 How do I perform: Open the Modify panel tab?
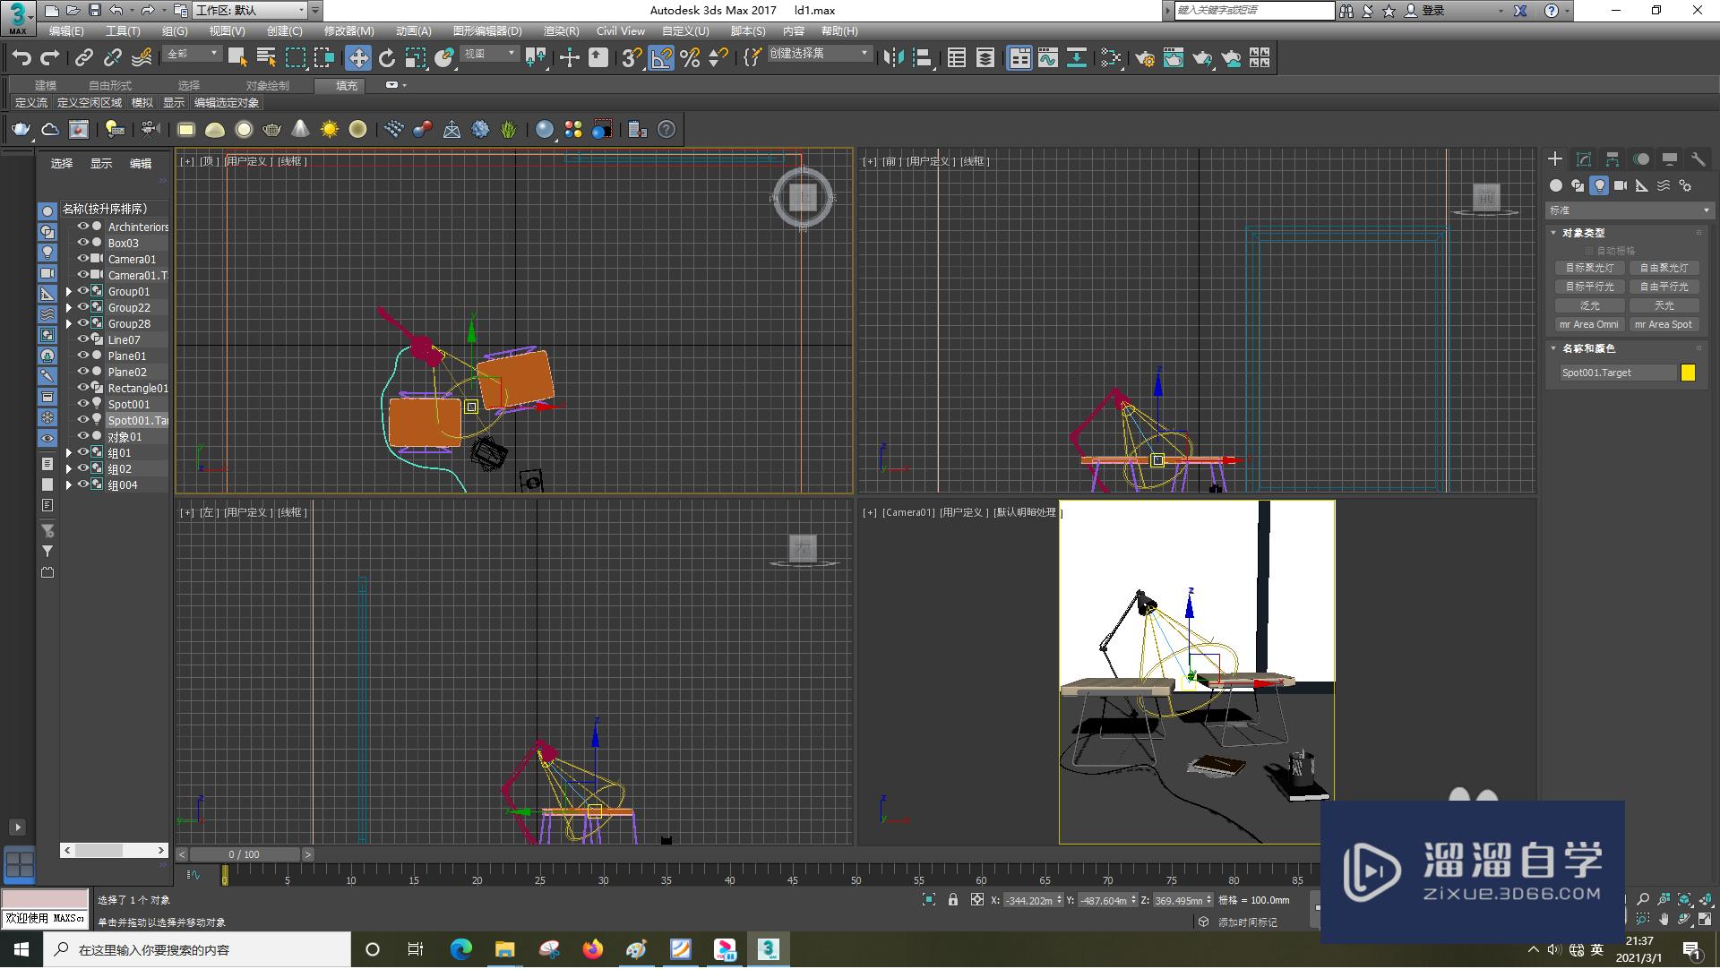pyautogui.click(x=1584, y=159)
